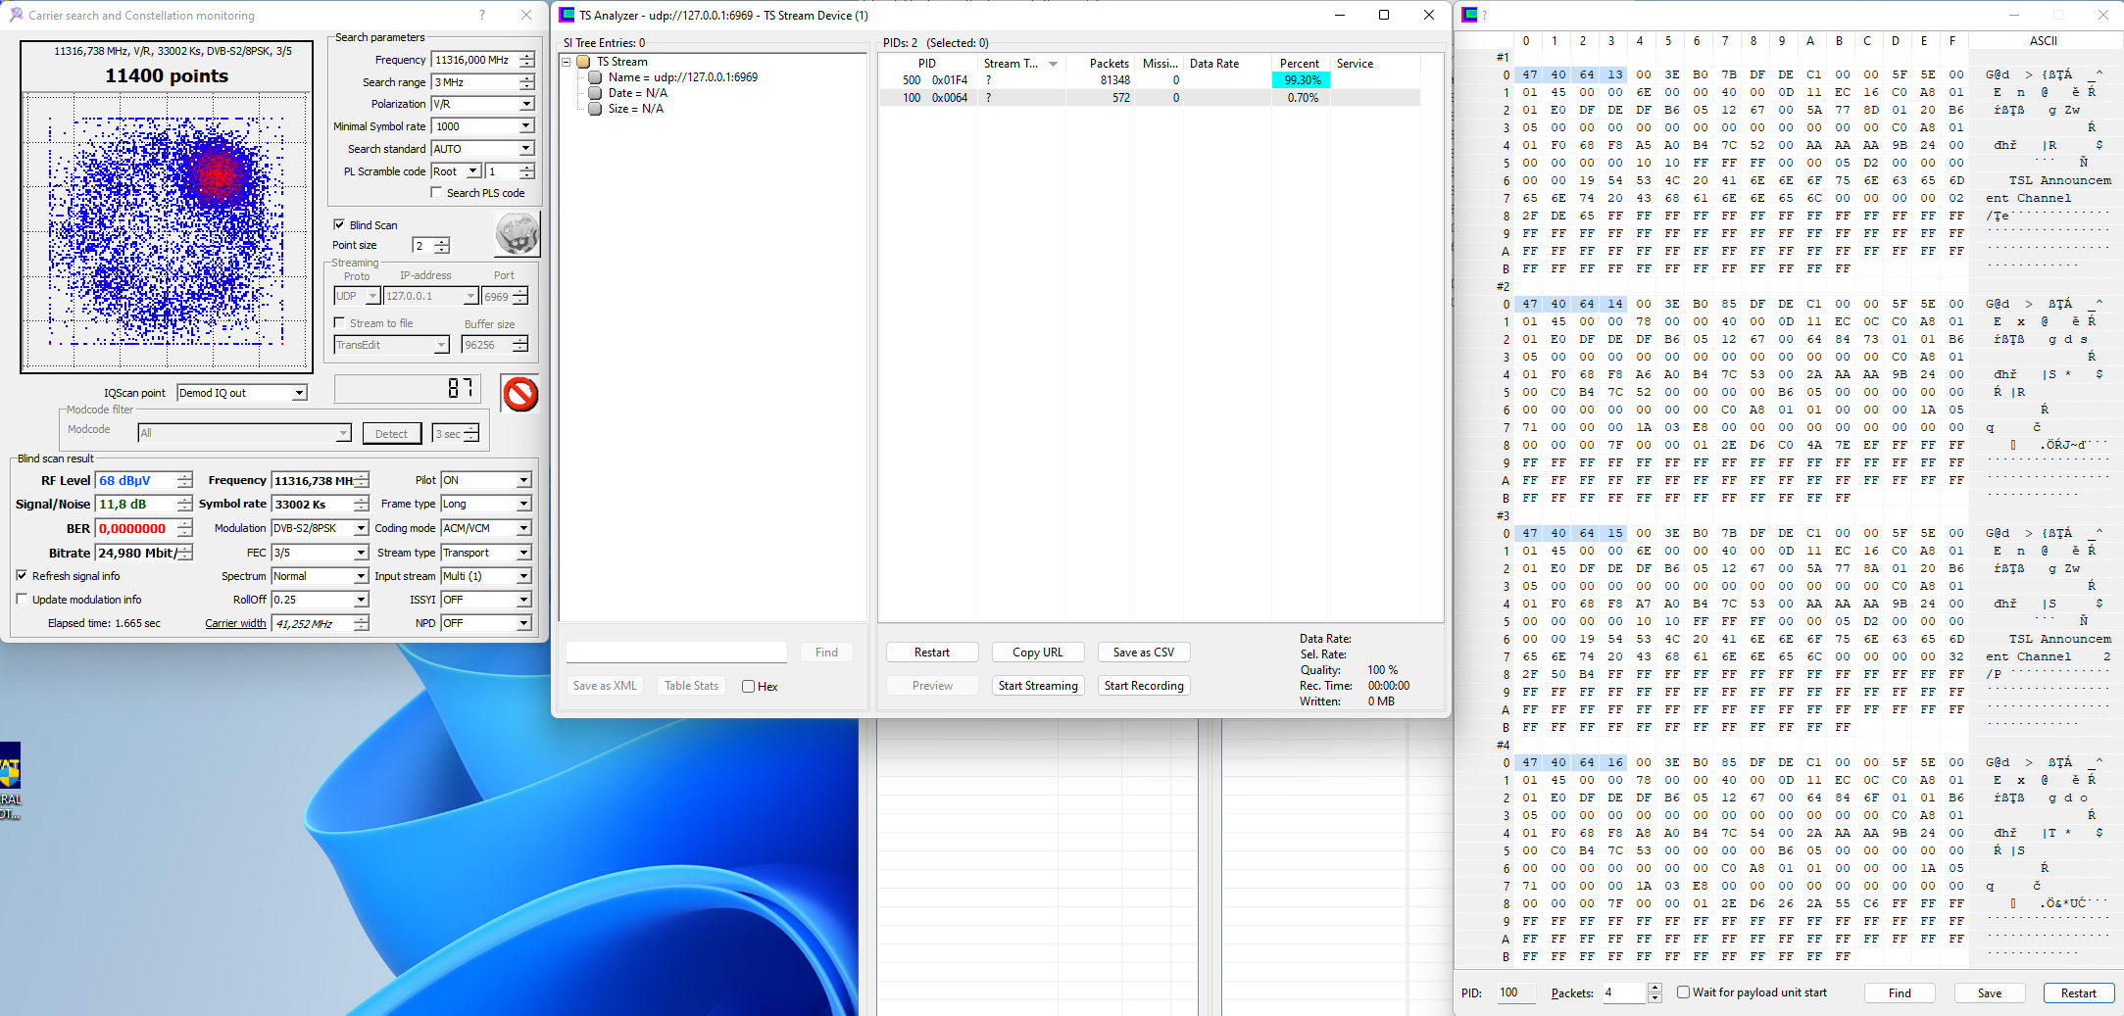Click Save button in hex viewer
The width and height of the screenshot is (2124, 1016).
[1990, 992]
